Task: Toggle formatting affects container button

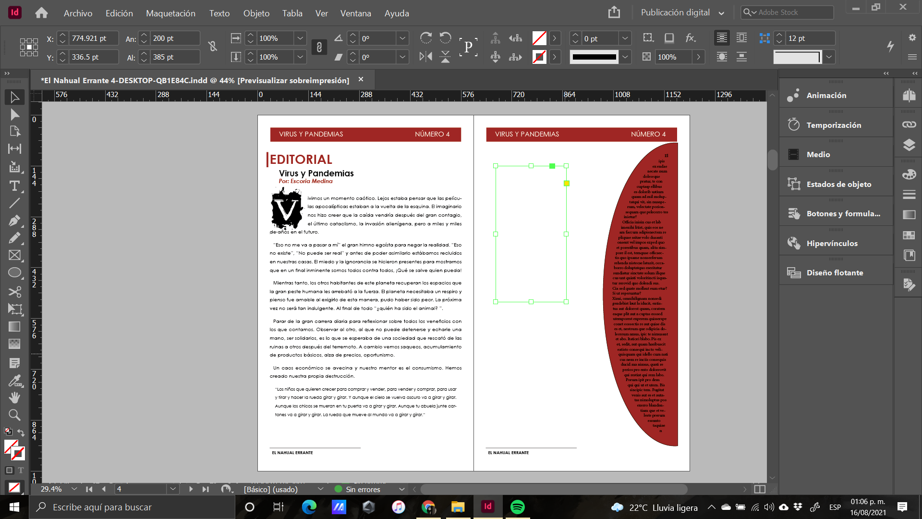Action: coord(9,470)
